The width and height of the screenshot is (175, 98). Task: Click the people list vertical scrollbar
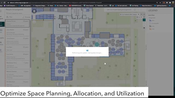pos(30,44)
